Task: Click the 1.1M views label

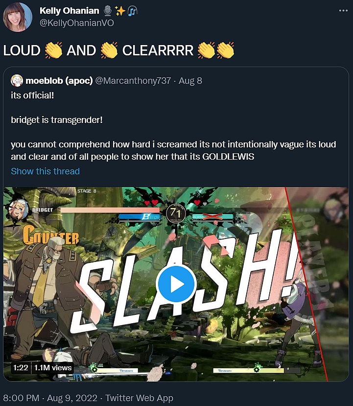Action: [53, 367]
